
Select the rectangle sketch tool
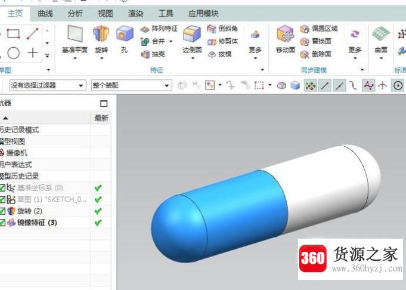(x=14, y=33)
